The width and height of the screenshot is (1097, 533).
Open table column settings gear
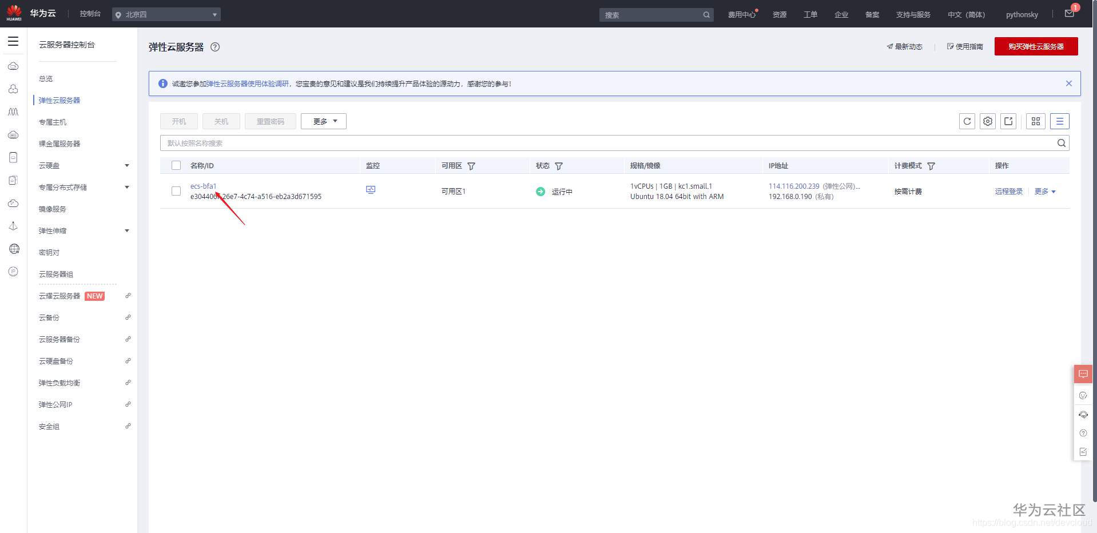click(988, 121)
